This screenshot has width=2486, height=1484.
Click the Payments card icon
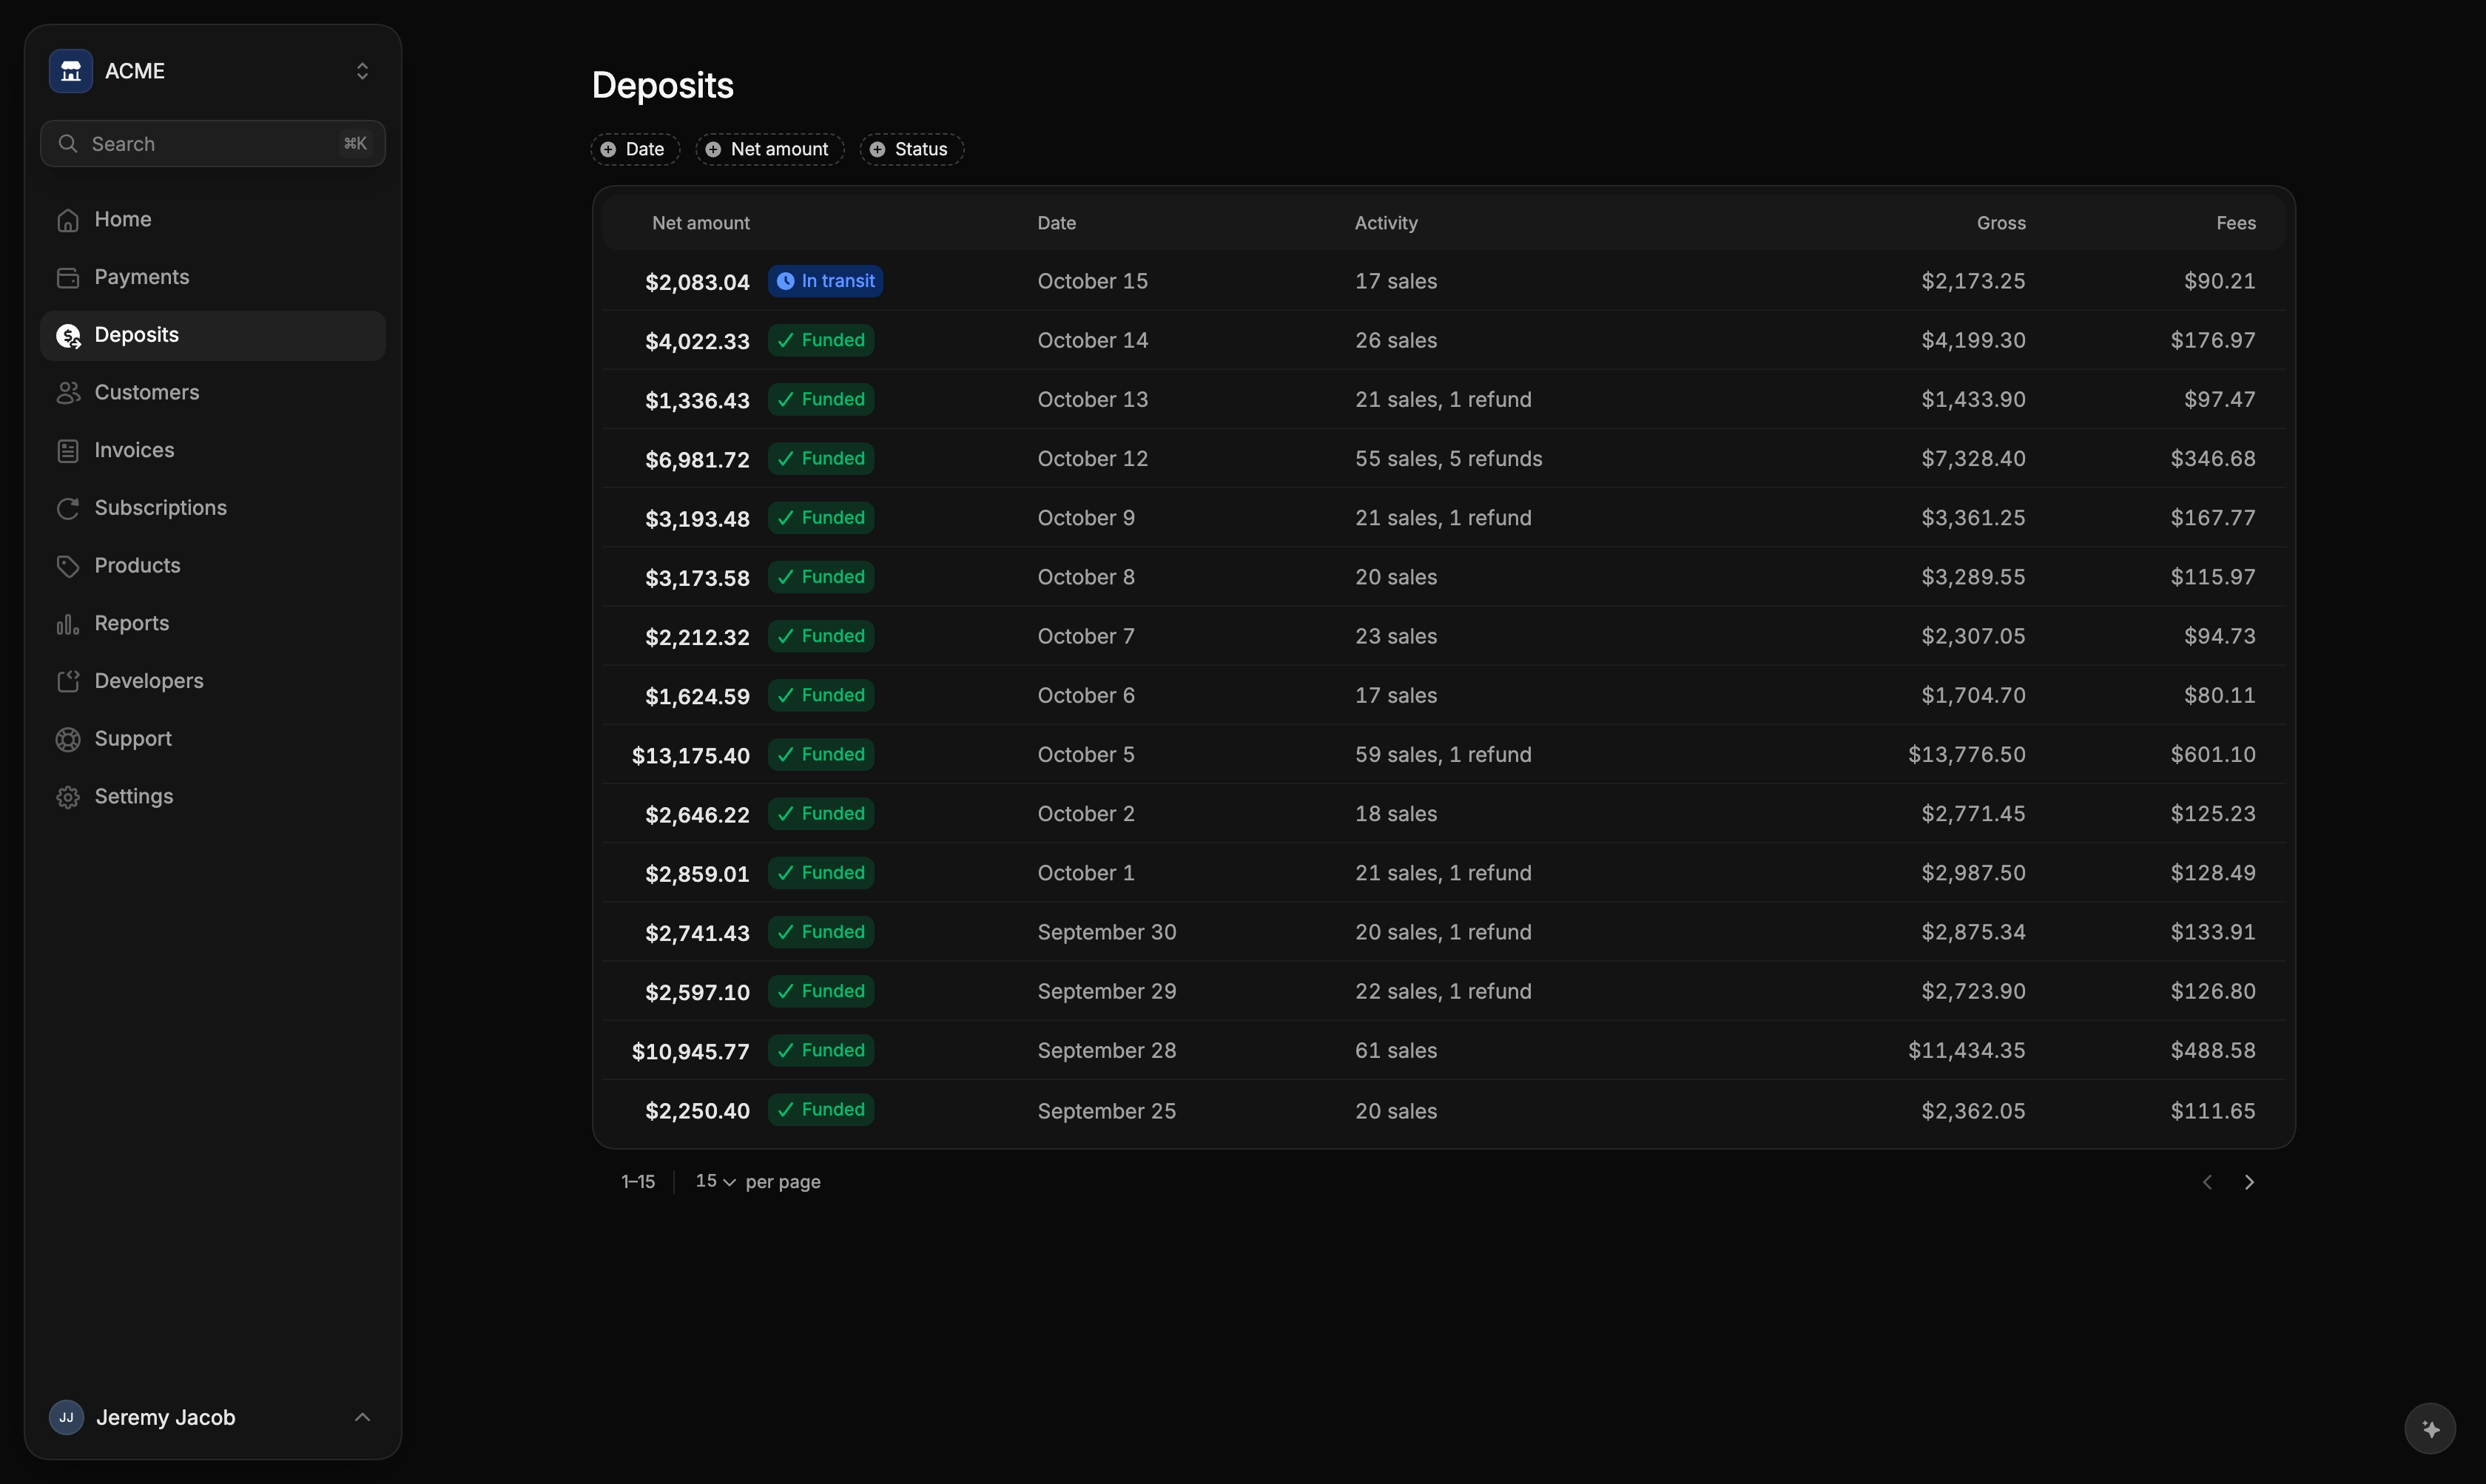click(x=68, y=278)
